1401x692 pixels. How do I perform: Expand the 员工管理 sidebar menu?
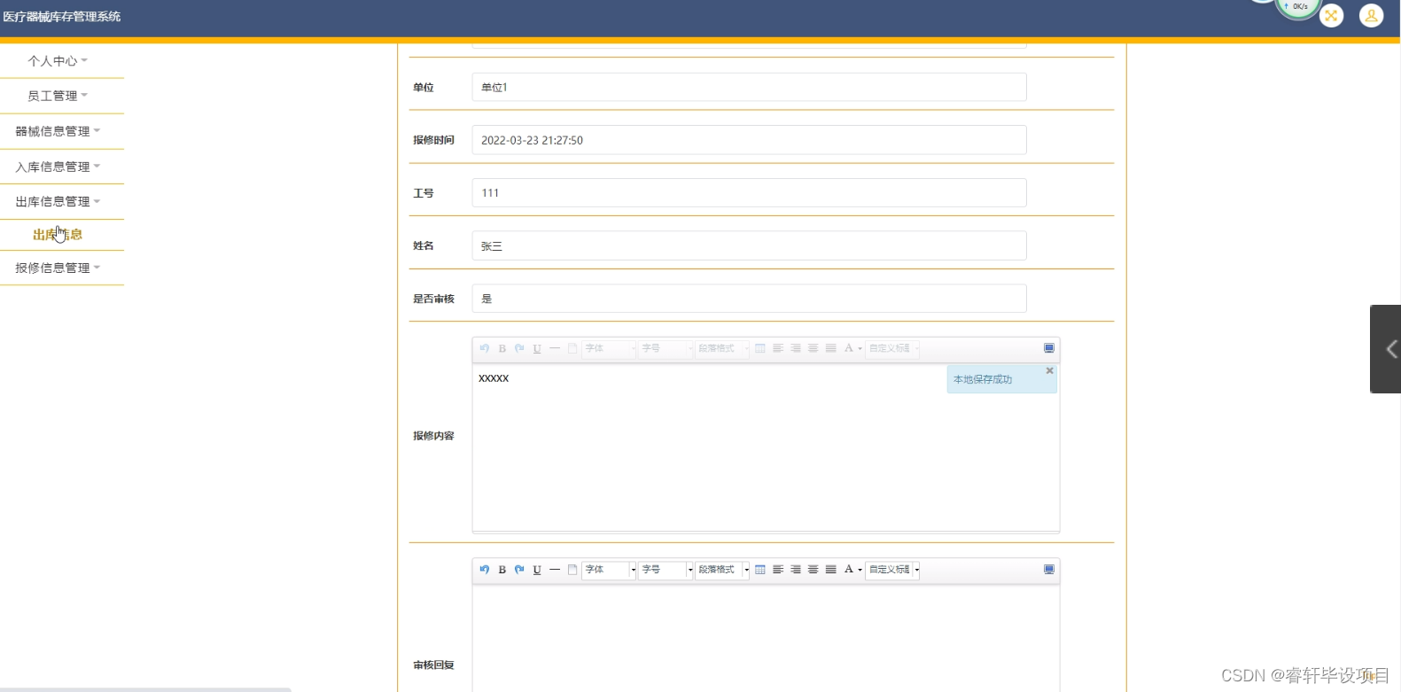(x=58, y=96)
